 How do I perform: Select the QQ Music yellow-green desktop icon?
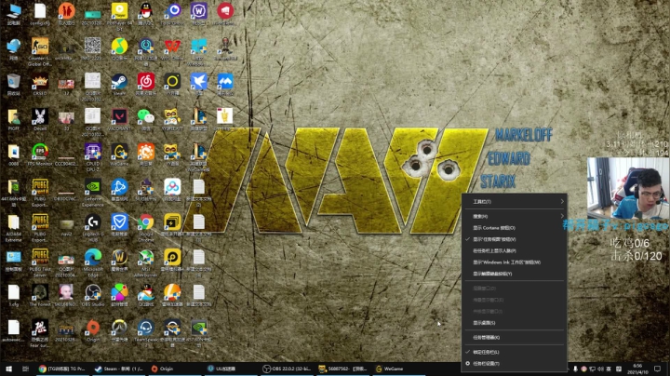pos(119,49)
